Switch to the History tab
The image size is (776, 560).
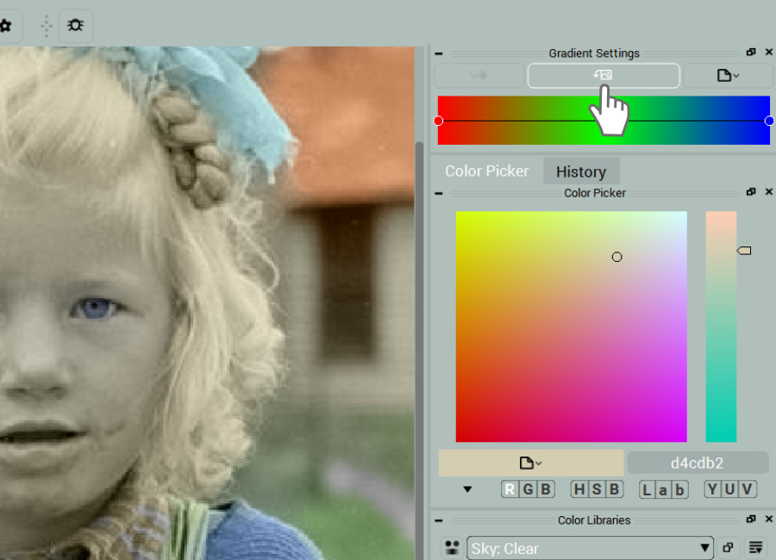click(581, 171)
